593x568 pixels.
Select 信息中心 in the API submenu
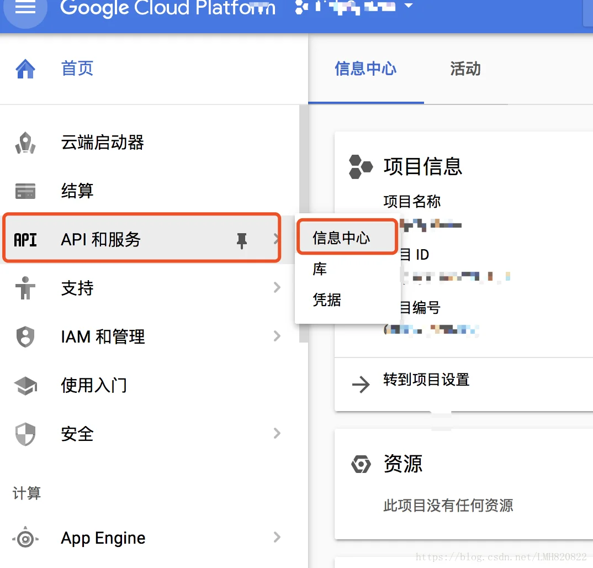347,238
